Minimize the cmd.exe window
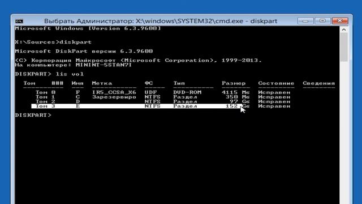The height and width of the screenshot is (204, 362). point(305,21)
